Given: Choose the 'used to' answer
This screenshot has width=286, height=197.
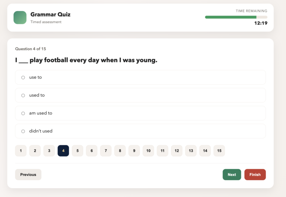Looking at the screenshot, I should tap(23, 95).
